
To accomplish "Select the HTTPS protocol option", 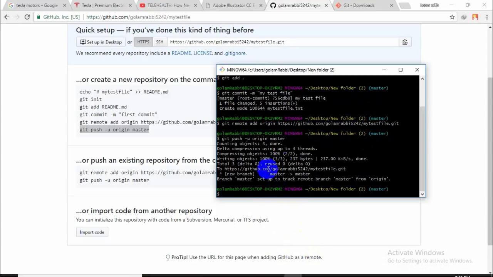I will pyautogui.click(x=143, y=42).
